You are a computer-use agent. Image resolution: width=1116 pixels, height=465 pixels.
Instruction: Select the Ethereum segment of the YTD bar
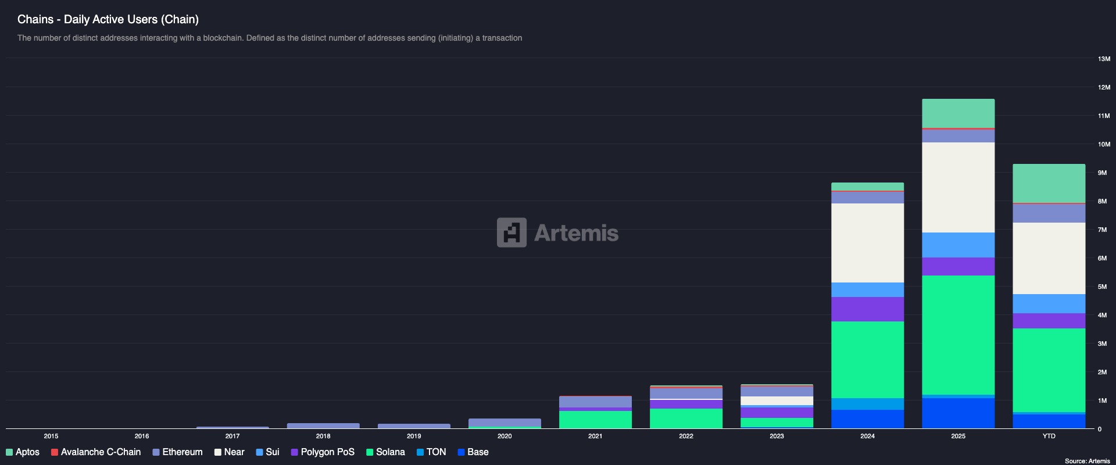[x=1049, y=213]
